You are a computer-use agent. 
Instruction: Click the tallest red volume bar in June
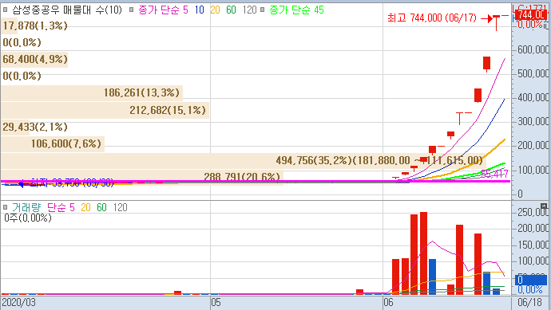point(424,253)
